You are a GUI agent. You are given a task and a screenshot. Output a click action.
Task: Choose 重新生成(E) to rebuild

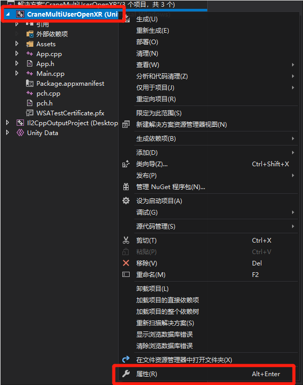(153, 31)
